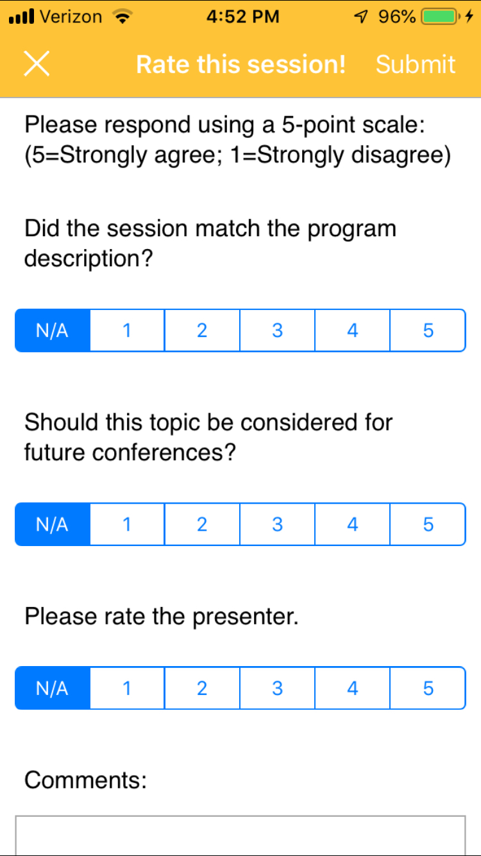The height and width of the screenshot is (856, 481).
Task: Rate program description match as 1
Action: coord(128,330)
